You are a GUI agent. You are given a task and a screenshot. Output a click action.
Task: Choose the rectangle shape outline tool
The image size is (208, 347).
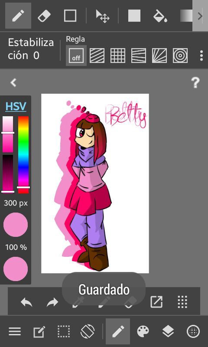pyautogui.click(x=70, y=16)
